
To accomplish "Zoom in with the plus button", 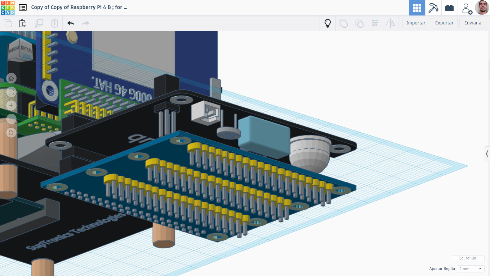I will coord(11,105).
